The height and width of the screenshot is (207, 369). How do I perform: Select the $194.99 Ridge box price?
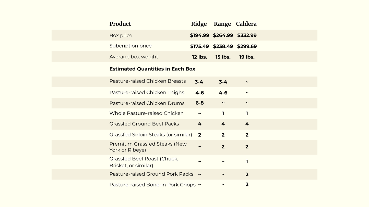pyautogui.click(x=199, y=35)
